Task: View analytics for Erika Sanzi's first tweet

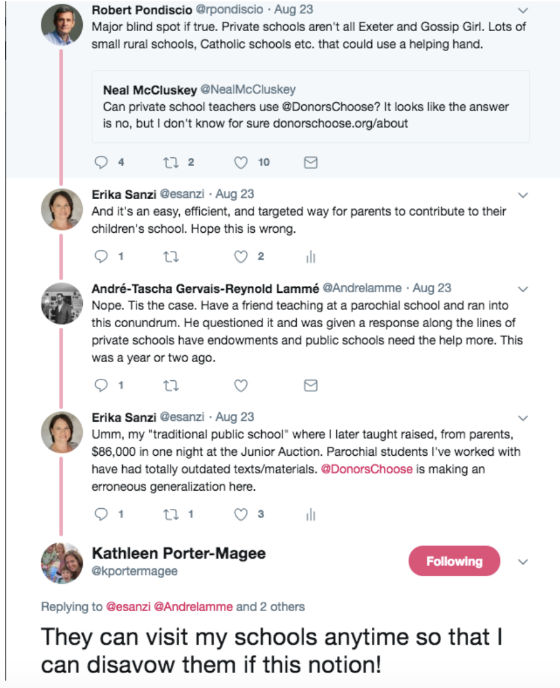Action: coord(310,257)
